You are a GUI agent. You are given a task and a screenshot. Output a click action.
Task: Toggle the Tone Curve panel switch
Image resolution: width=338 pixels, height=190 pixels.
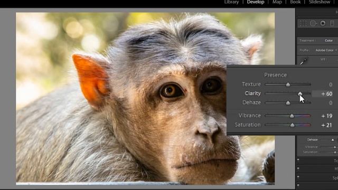pos(298,160)
